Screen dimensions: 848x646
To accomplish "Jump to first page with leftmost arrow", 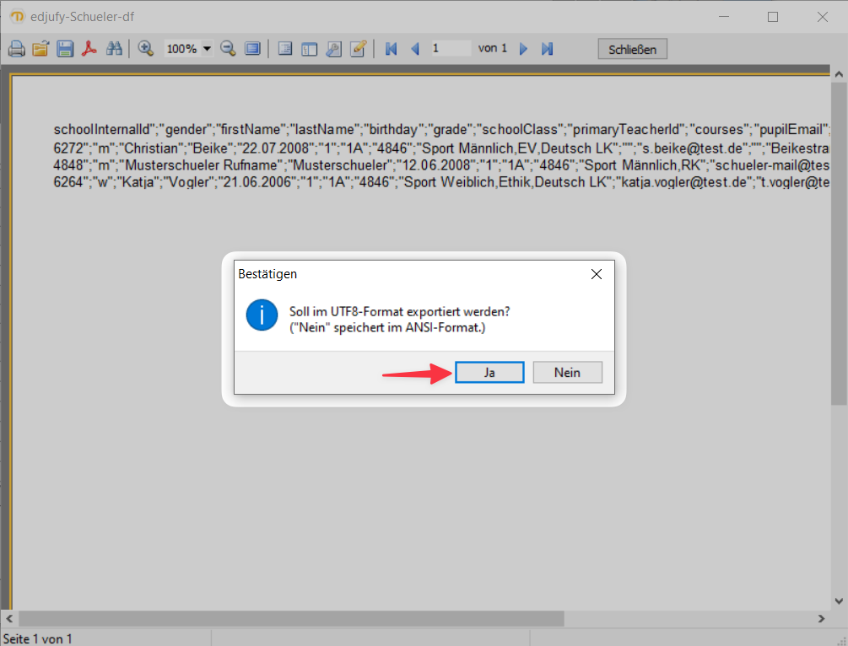I will (390, 48).
